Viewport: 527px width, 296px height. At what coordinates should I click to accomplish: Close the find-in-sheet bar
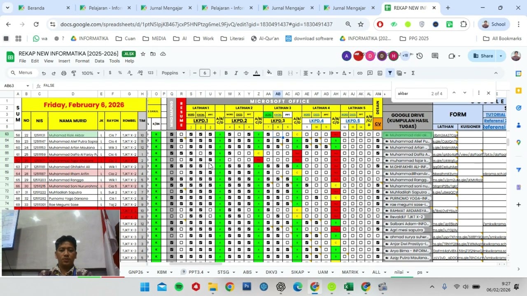489,93
